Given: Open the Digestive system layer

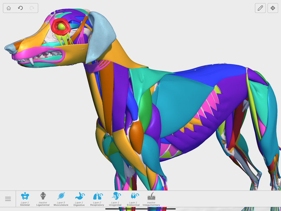Looking at the screenshot, I should 79,199.
